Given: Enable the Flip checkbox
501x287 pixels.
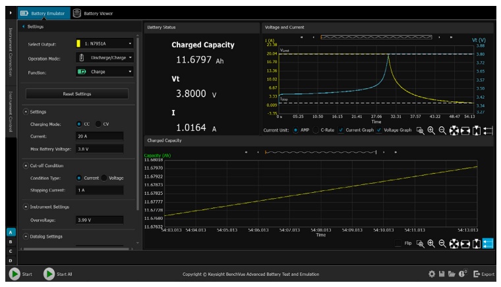Looking at the screenshot, I should point(398,244).
